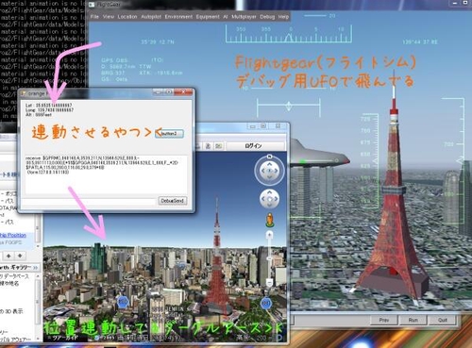The width and height of the screenshot is (472, 348).
Task: Click the right blue hexagon road marker
Action: [x=266, y=304]
